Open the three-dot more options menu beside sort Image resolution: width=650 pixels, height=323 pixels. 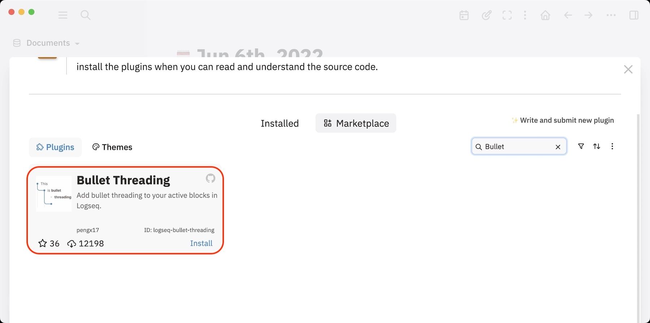point(612,146)
